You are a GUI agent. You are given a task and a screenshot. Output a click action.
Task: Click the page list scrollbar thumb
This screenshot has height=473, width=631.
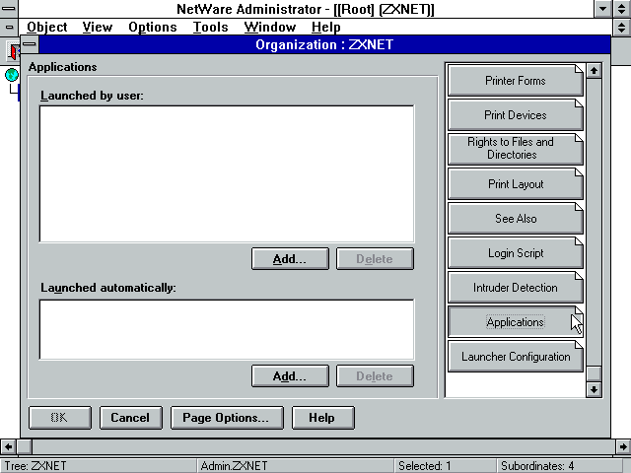point(594,373)
